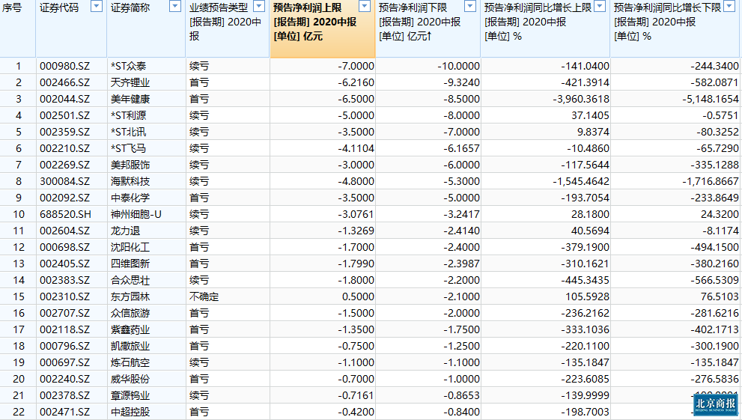Image resolution: width=742 pixels, height=420 pixels.
Task: Select row number 22
Action: click(19, 412)
